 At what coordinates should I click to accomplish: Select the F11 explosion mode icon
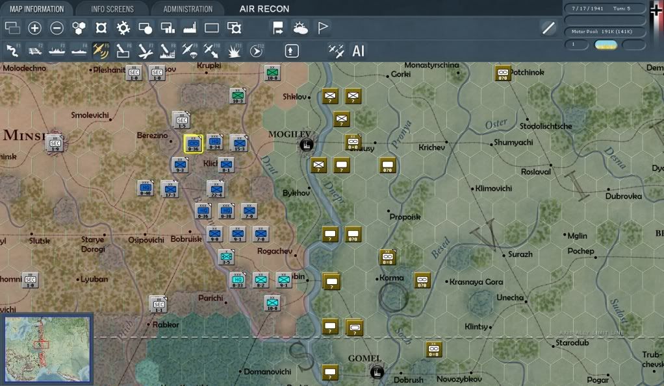point(234,51)
